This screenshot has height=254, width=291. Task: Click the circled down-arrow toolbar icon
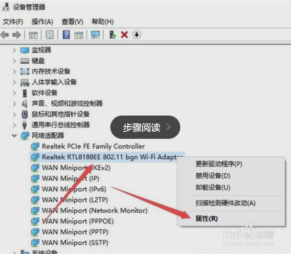click(137, 35)
